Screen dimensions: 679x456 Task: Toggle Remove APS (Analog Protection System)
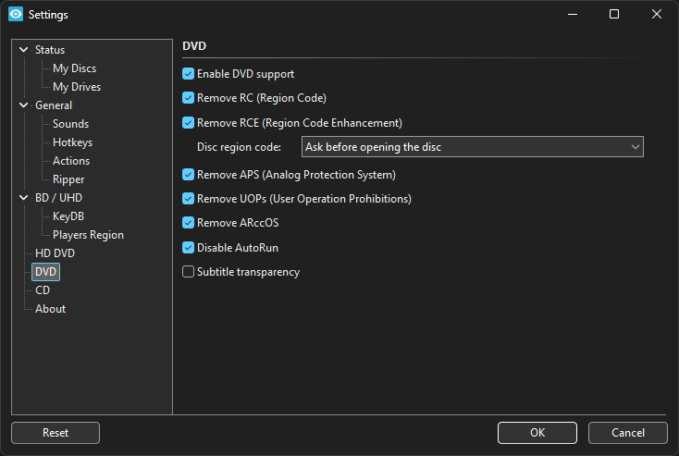click(189, 174)
